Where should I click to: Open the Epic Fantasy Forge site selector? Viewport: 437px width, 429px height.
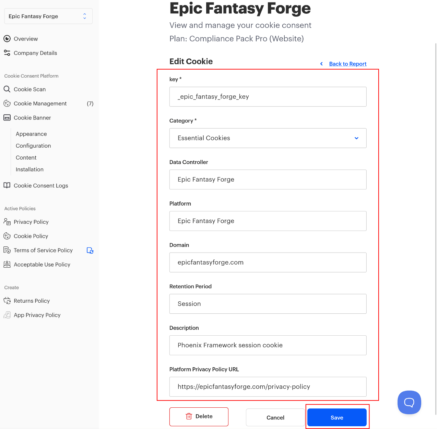(x=48, y=16)
